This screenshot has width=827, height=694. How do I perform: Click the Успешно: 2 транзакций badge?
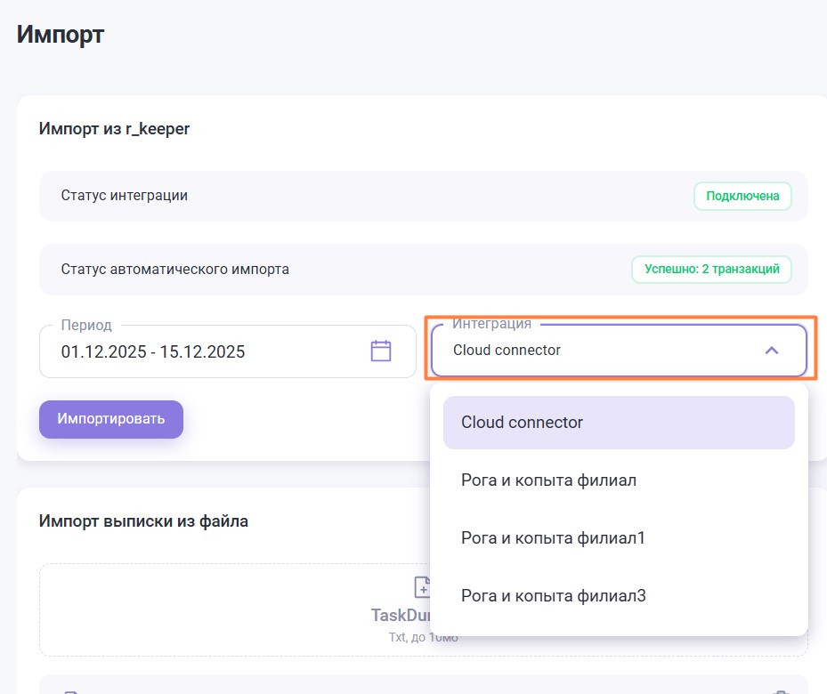(711, 269)
